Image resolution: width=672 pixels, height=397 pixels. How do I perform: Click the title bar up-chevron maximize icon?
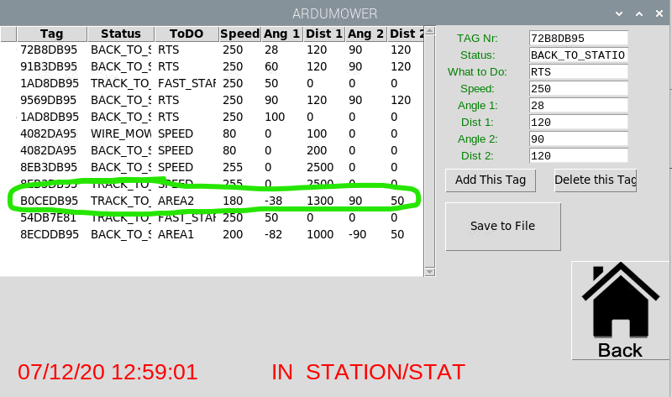pyautogui.click(x=639, y=13)
